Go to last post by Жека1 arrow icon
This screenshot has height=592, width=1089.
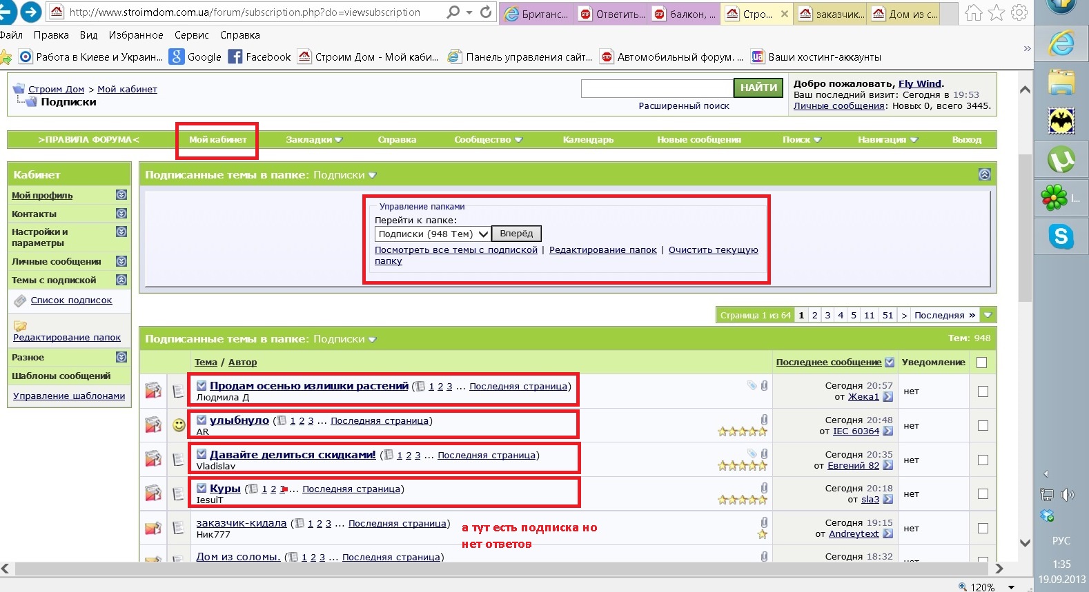(x=887, y=397)
